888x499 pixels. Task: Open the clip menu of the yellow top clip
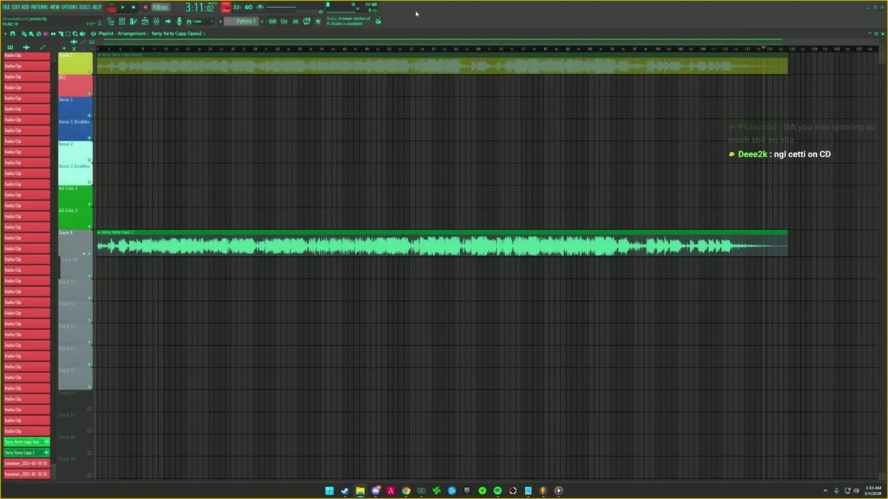coord(99,54)
